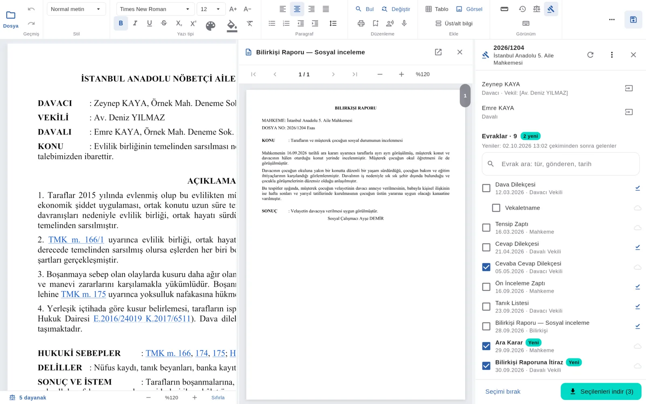This screenshot has height=404, width=646.
Task: Open the Normal metin style dropdown
Action: 76,9
